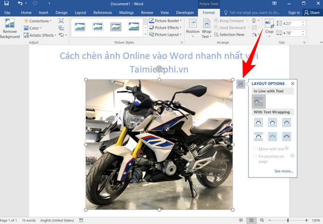The height and width of the screenshot is (224, 323).
Task: Click the Remove Background icon
Action: tap(10, 23)
